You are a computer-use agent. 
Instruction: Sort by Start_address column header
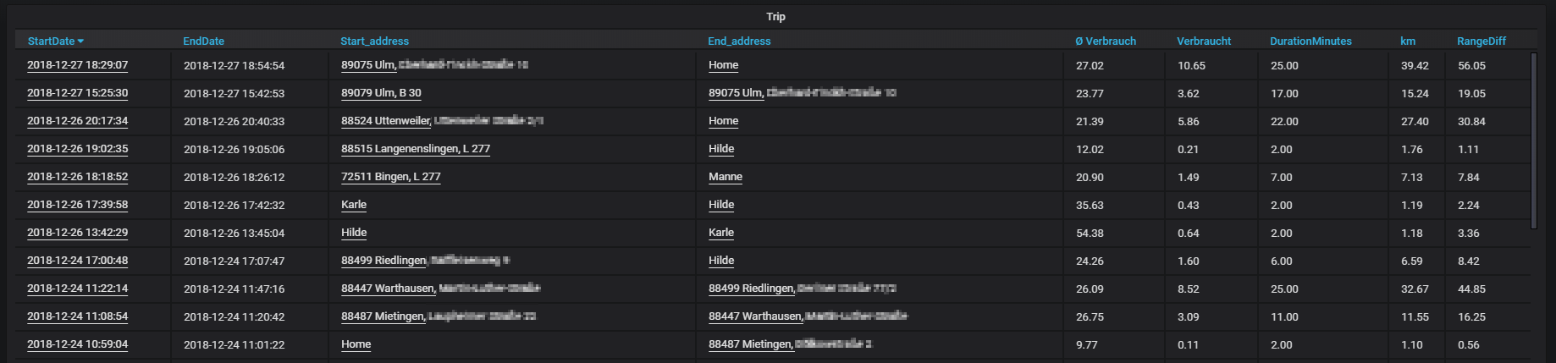click(x=374, y=41)
